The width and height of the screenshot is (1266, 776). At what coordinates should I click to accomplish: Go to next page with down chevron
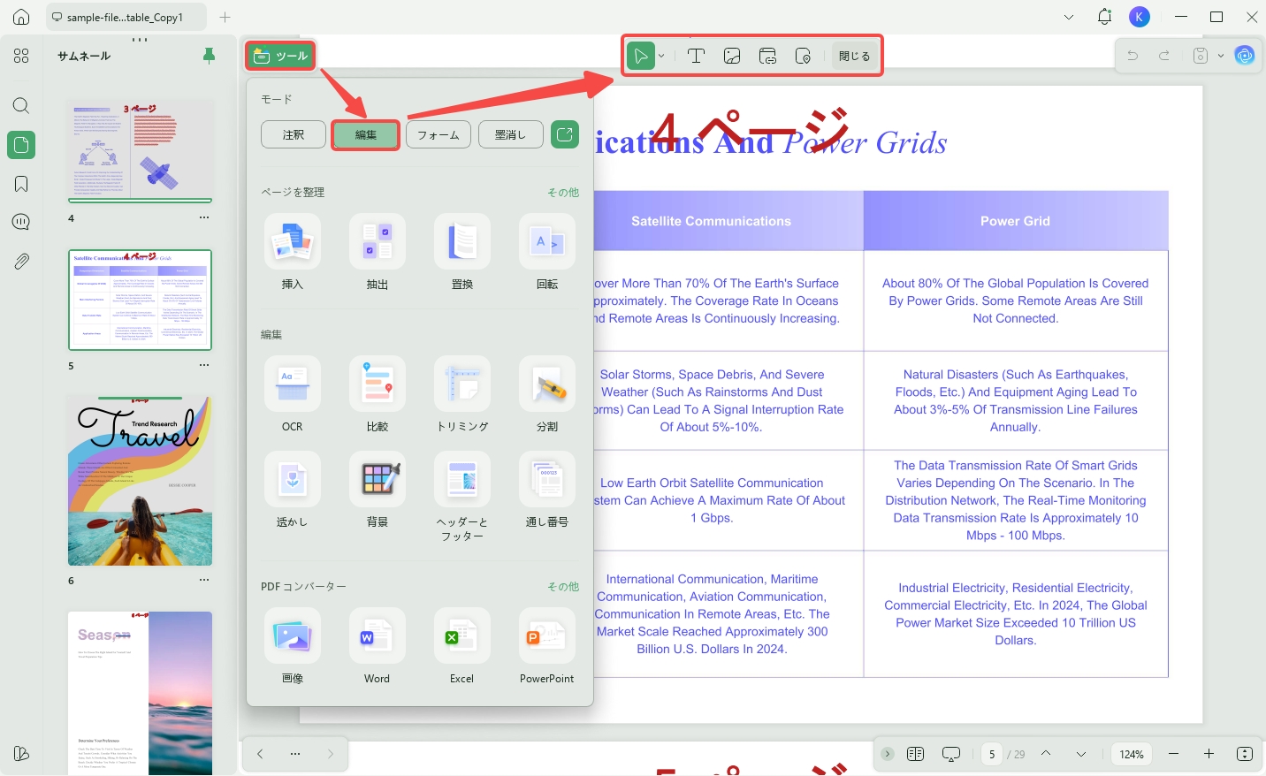point(1081,754)
